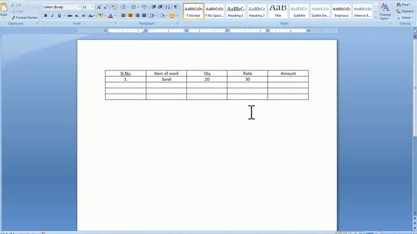Click the Change Styles icon
Image resolution: width=417 pixels, height=234 pixels.
click(385, 12)
